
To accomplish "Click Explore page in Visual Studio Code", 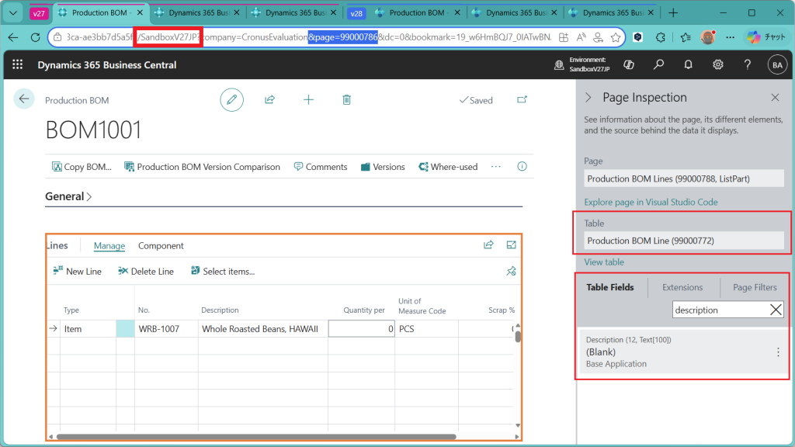I will [x=651, y=202].
